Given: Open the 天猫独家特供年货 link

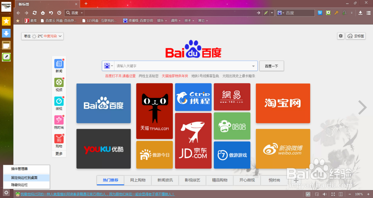Looking at the screenshot, I should (175, 76).
